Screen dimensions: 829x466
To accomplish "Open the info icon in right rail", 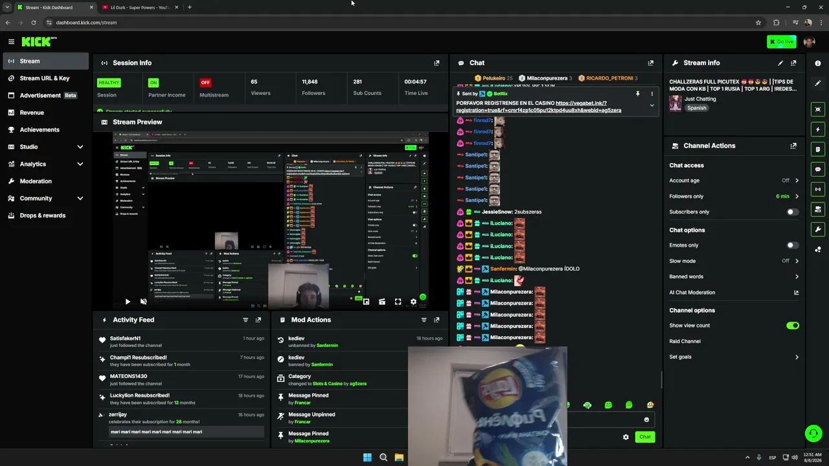I will [818, 63].
